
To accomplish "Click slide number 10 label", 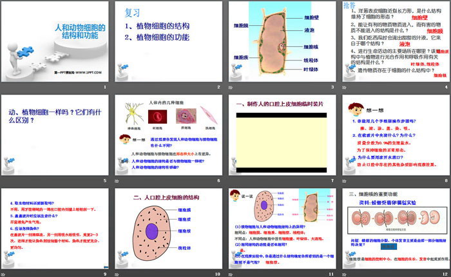I will [x=218, y=274].
